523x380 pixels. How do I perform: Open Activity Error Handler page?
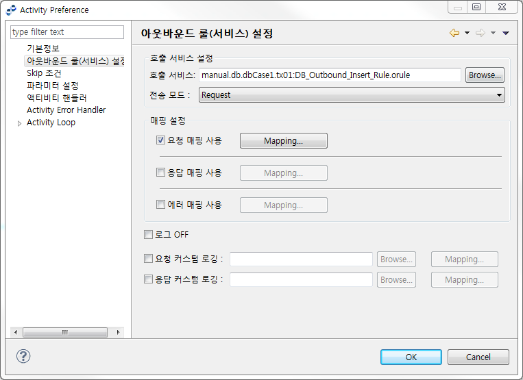[x=66, y=110]
